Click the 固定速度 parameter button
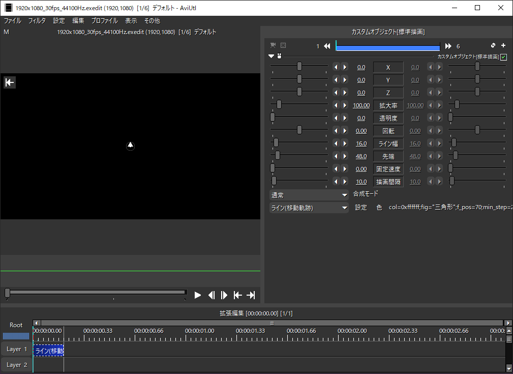The image size is (513, 374). click(x=388, y=169)
